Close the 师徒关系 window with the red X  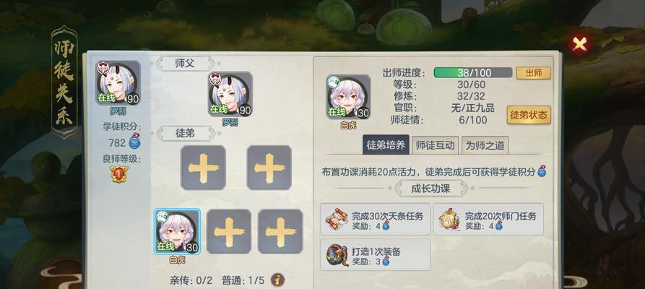pyautogui.click(x=580, y=43)
